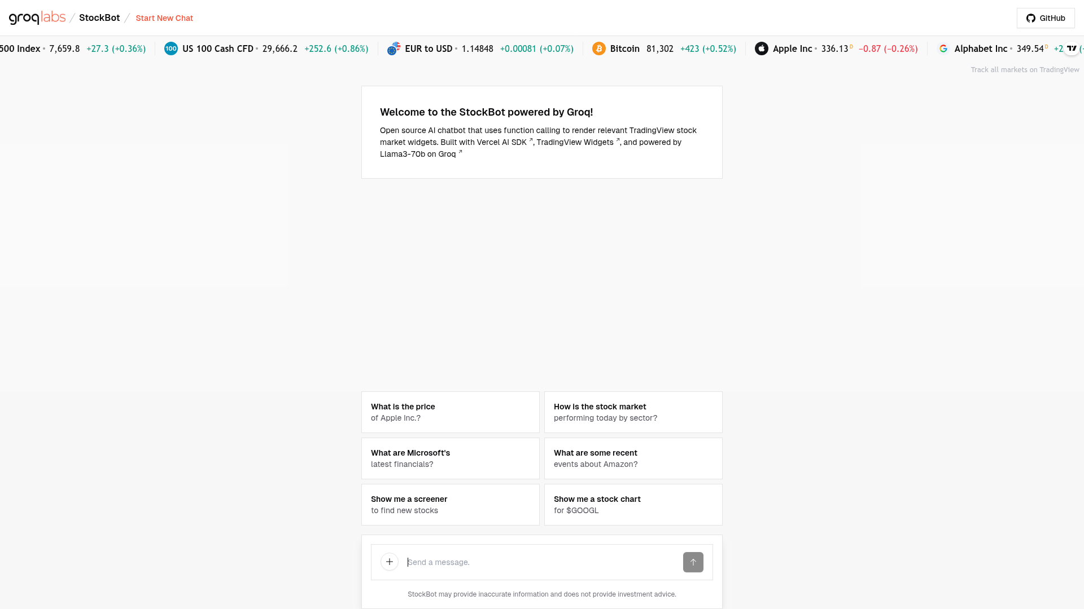Click the US 100 Cash CFD ticker name
Screen dimensions: 1084x609
click(217, 48)
